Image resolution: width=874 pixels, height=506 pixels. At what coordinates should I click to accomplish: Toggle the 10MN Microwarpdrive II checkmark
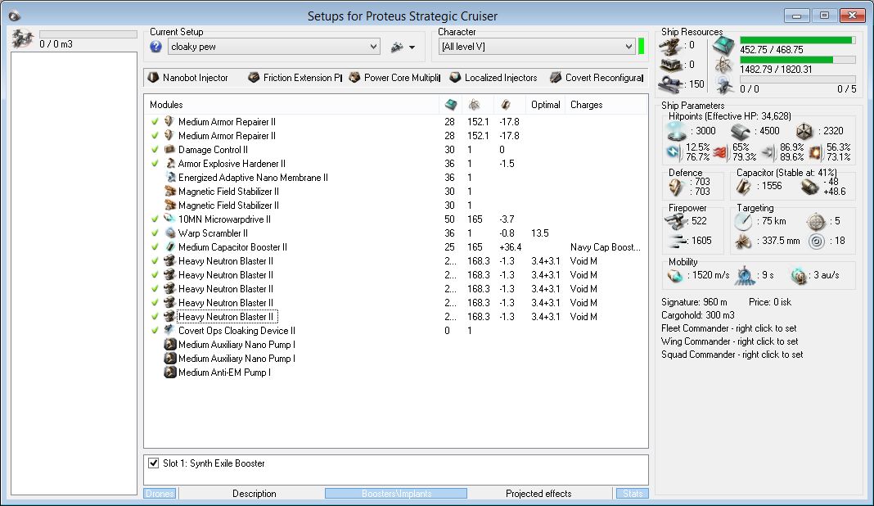tap(155, 219)
